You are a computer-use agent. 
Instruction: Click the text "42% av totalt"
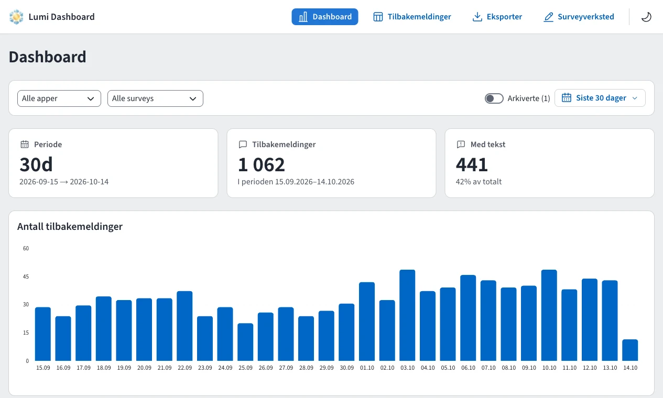(x=479, y=182)
